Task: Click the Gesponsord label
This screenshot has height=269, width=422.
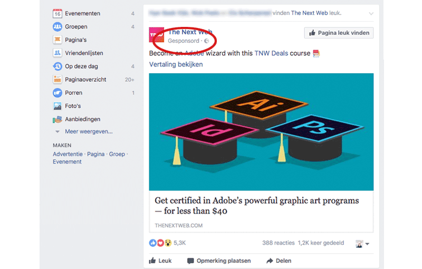Action: [184, 41]
